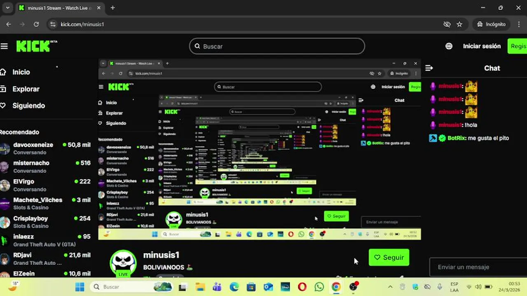Click the Enviar un mensaje chat box
The height and width of the screenshot is (296, 527).
pos(478,267)
